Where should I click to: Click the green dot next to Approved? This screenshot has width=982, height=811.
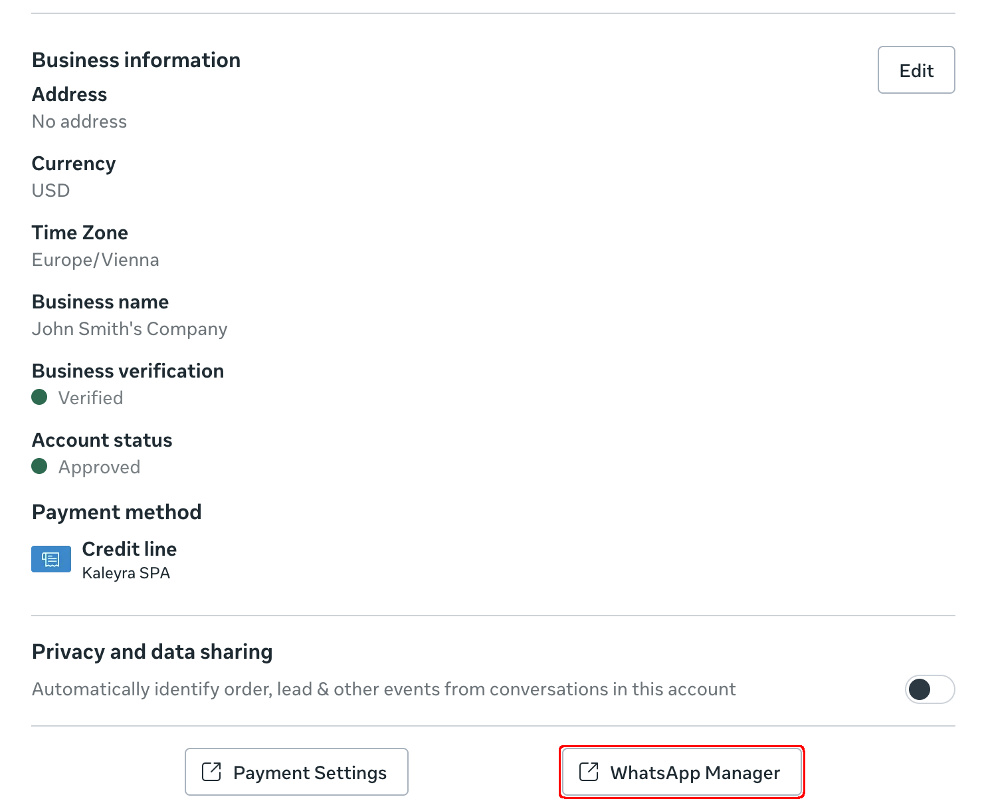40,467
